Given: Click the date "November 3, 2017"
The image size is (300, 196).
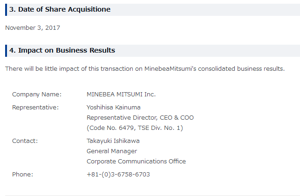Looking at the screenshot, I should tap(33, 27).
